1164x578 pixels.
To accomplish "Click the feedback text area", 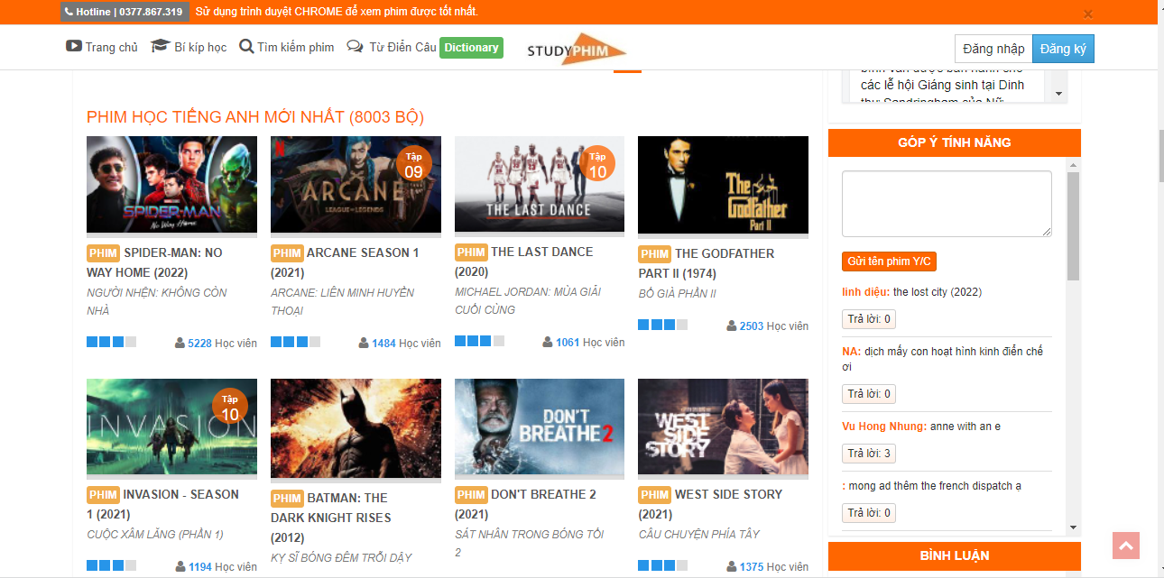I will (x=947, y=204).
